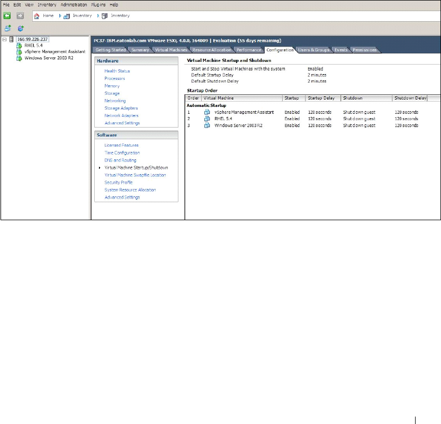Select RHEL 5.4 VM icon in inventory tree
441x424 pixels.
click(x=19, y=46)
